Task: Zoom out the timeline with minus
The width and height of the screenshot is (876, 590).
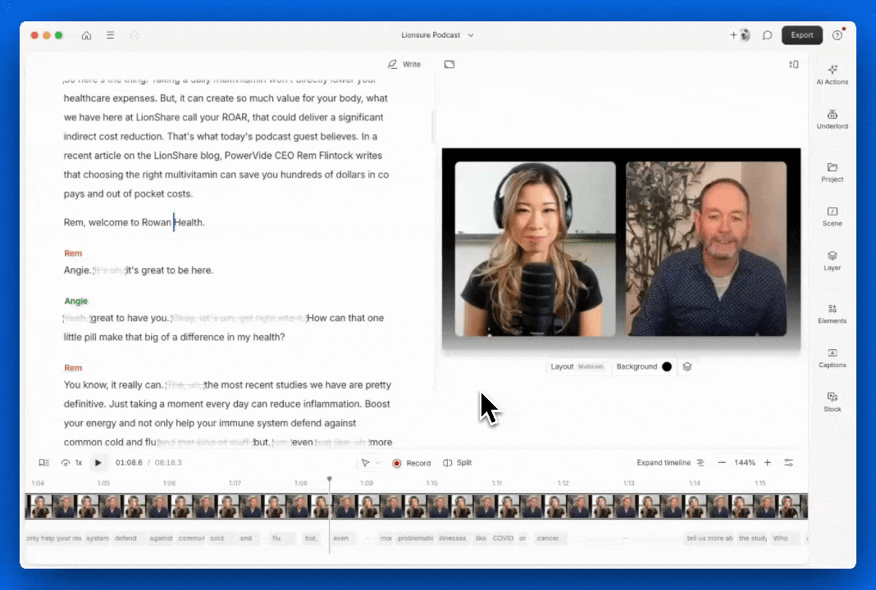Action: [x=722, y=463]
